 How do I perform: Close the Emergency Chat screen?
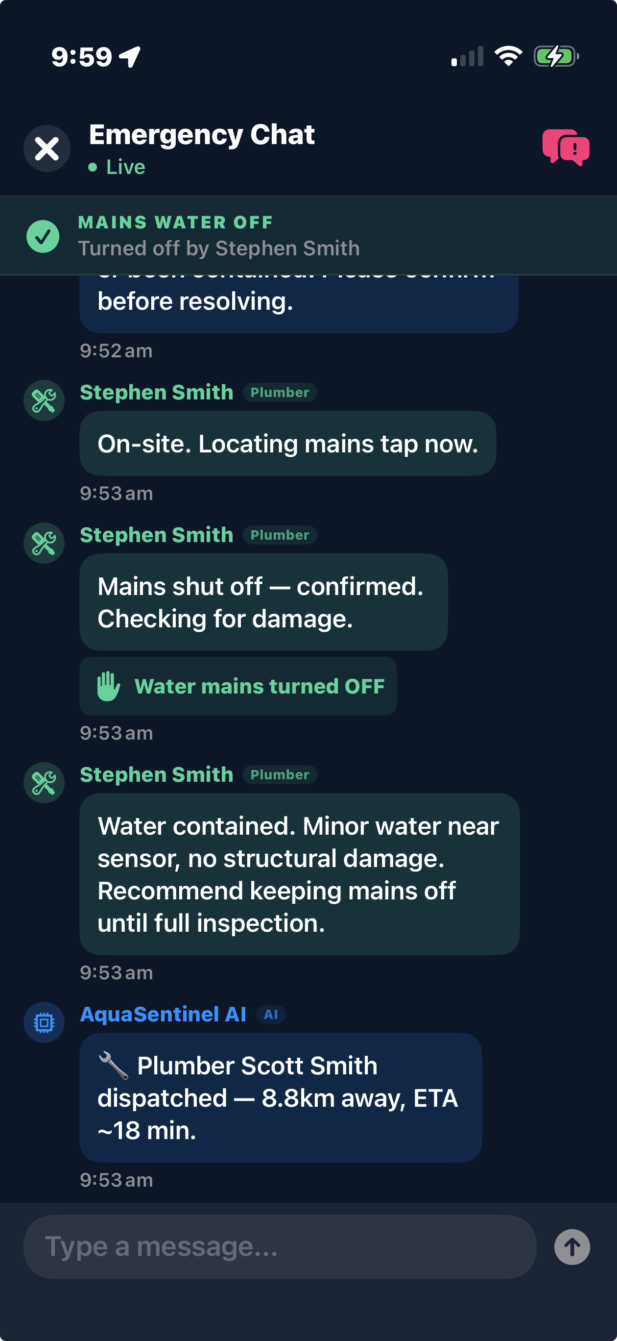click(x=47, y=149)
